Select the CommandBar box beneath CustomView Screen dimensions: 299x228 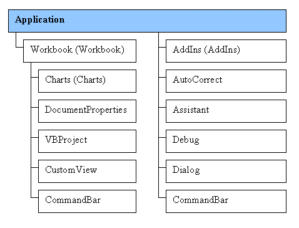point(87,201)
